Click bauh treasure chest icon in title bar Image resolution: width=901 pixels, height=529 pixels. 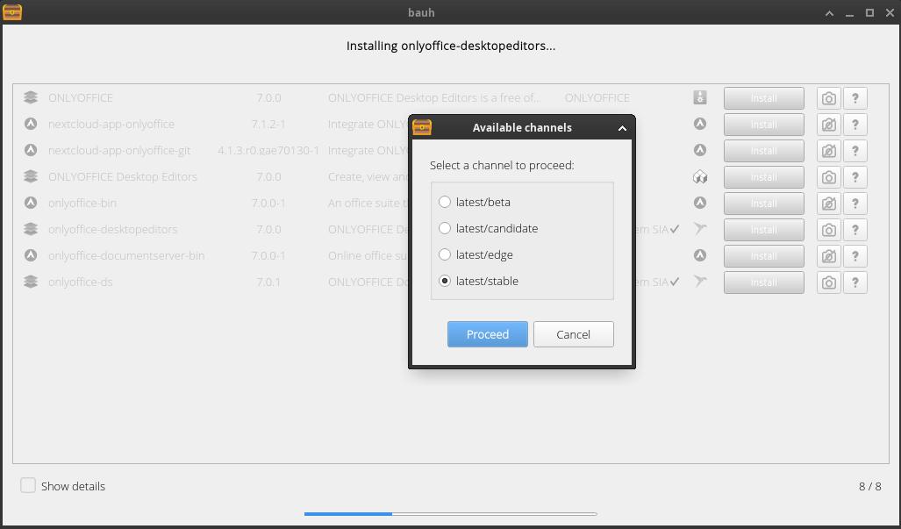click(12, 12)
